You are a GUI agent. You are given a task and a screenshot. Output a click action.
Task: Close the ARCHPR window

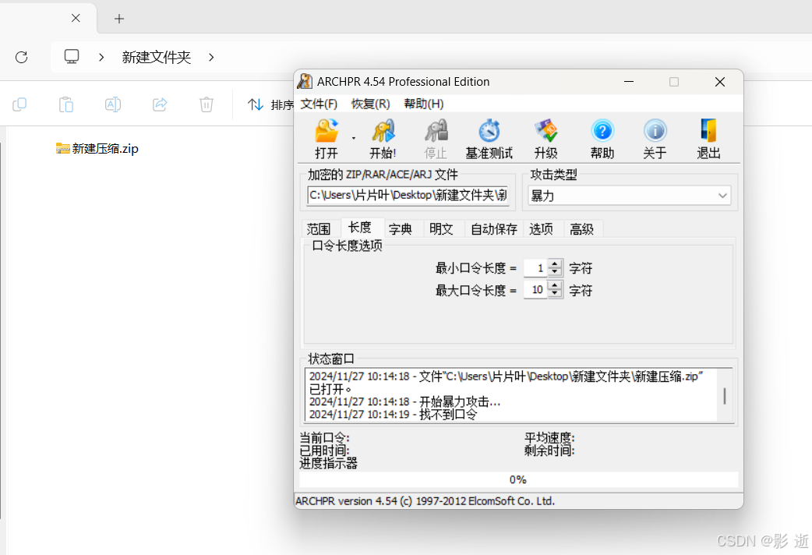point(720,82)
